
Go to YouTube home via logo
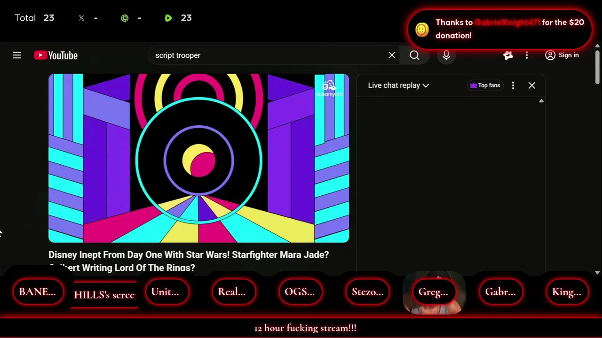coord(55,55)
